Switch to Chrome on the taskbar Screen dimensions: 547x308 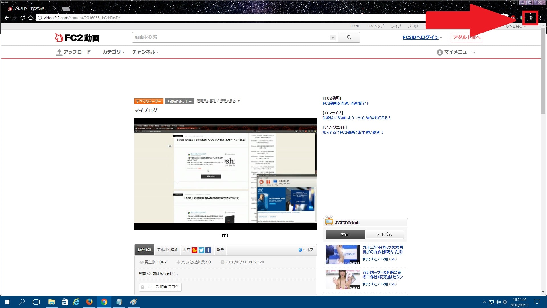pyautogui.click(x=104, y=302)
